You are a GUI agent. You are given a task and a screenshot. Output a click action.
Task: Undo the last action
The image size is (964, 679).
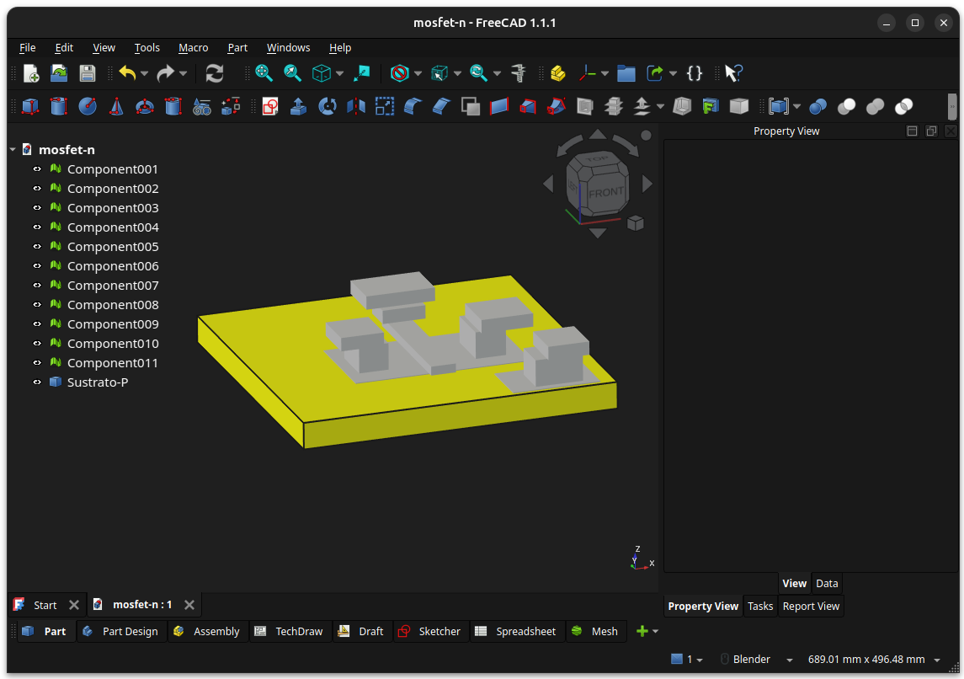(x=127, y=73)
